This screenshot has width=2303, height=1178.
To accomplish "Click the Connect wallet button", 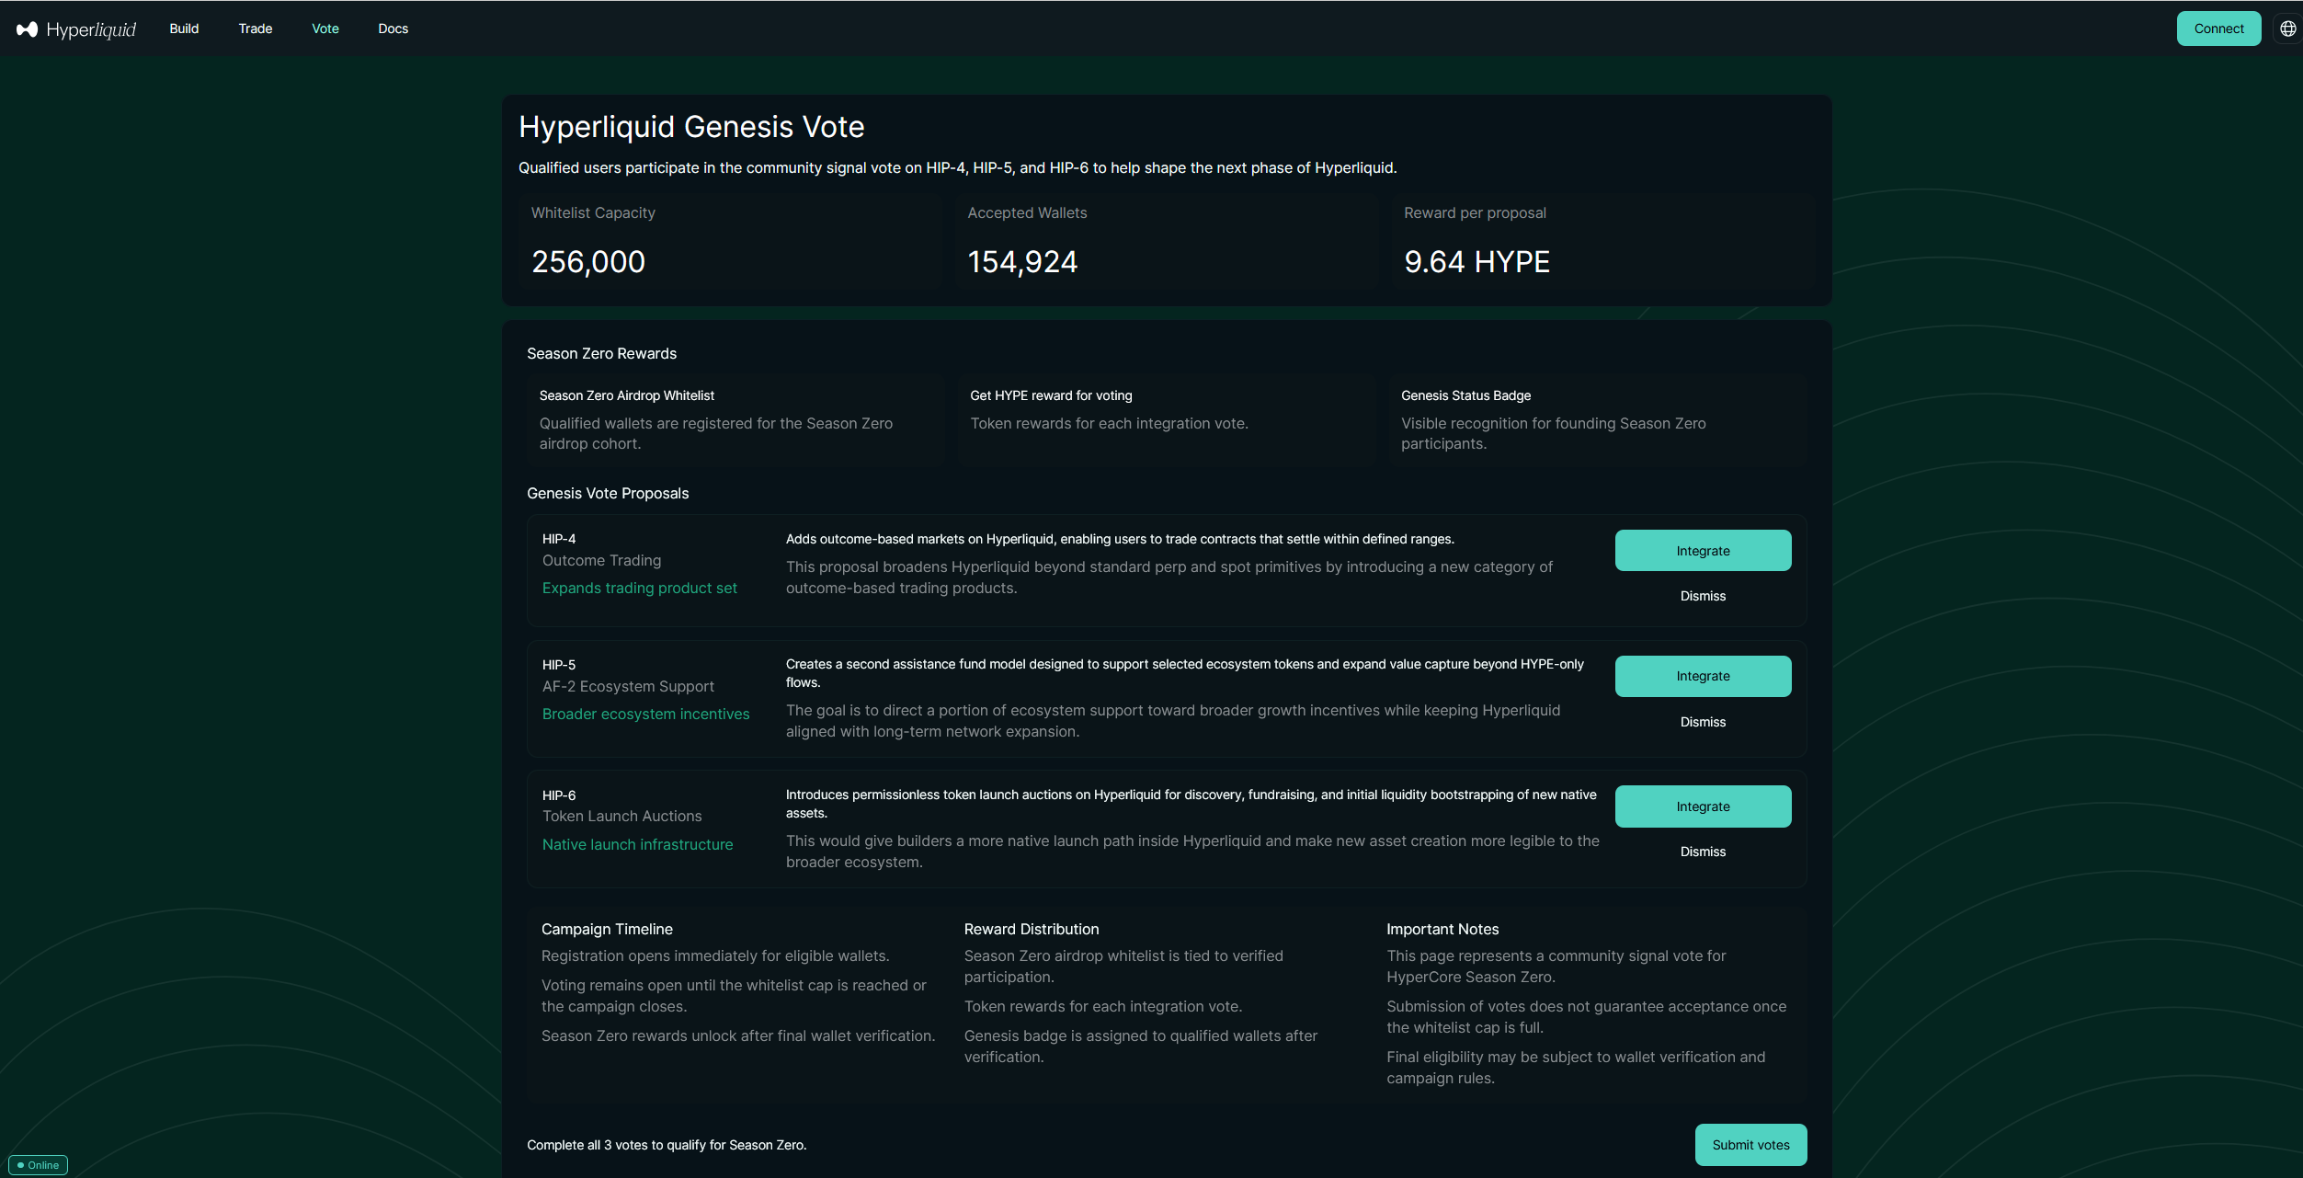I will 2218,29.
